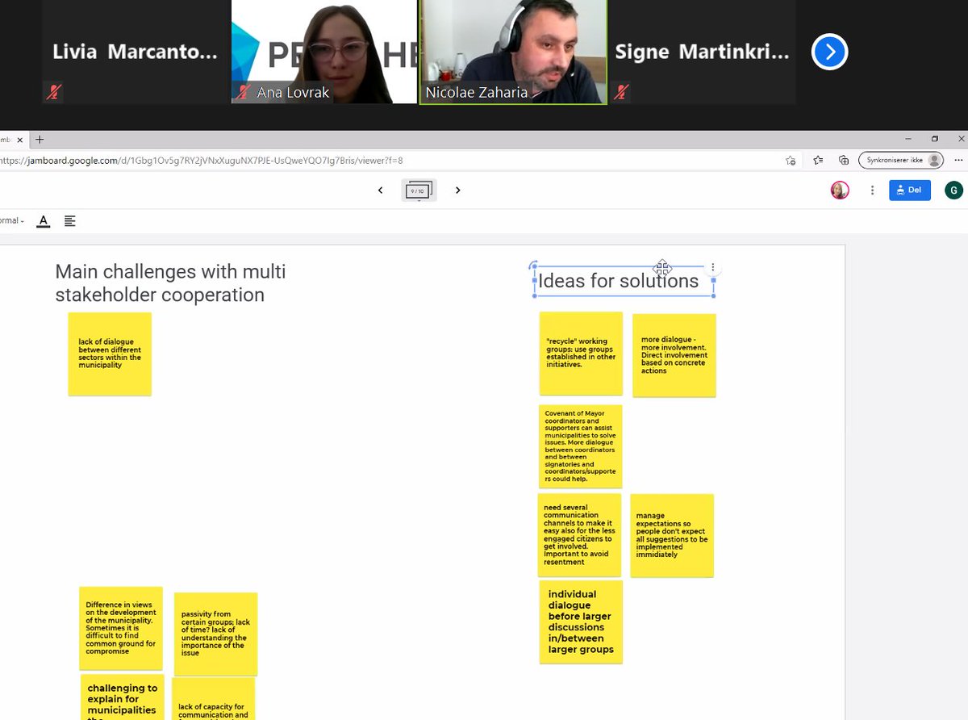Select the several communication channels sticky note
This screenshot has width=968, height=720.
tap(579, 535)
